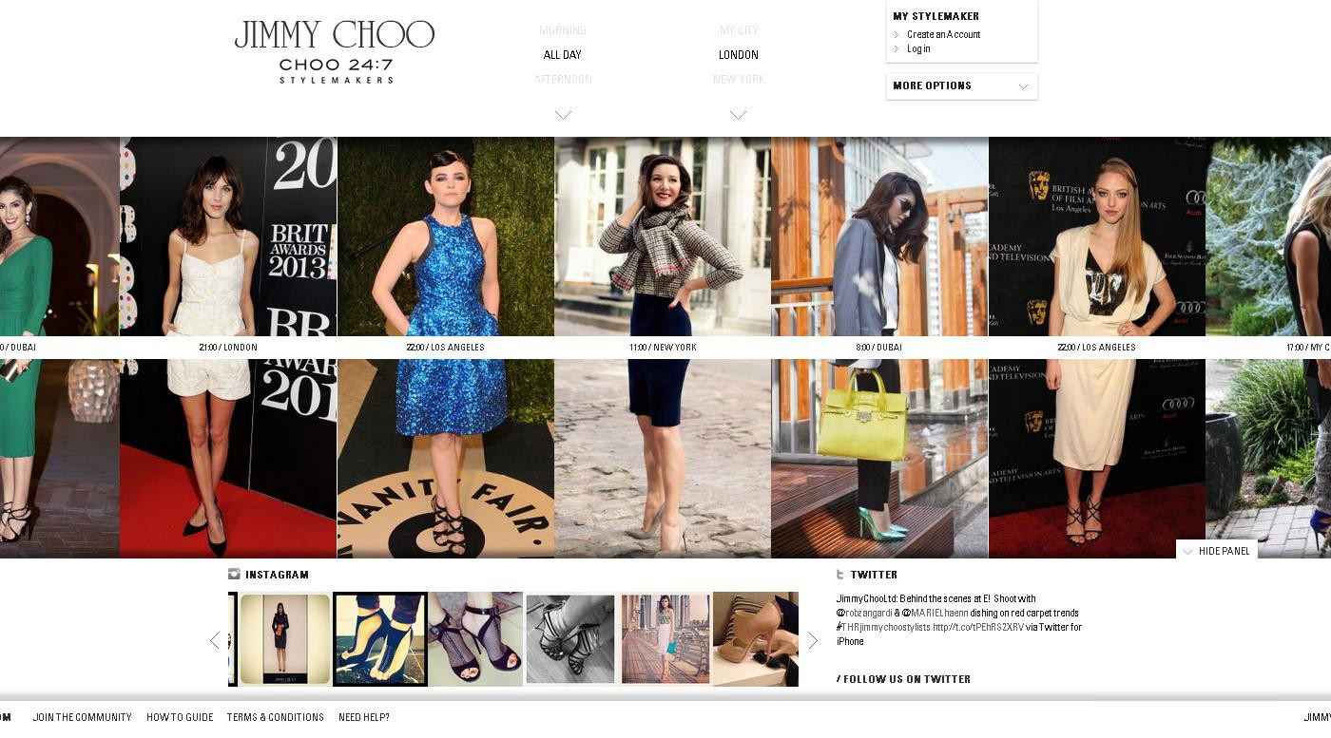Select the Morning time option
This screenshot has width=1331, height=738.
563,30
